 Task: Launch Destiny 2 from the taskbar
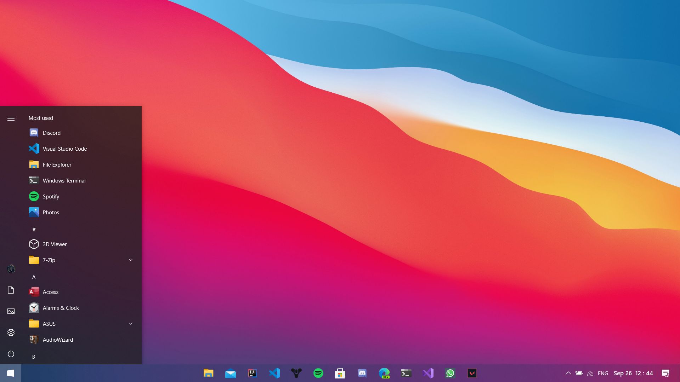[296, 373]
